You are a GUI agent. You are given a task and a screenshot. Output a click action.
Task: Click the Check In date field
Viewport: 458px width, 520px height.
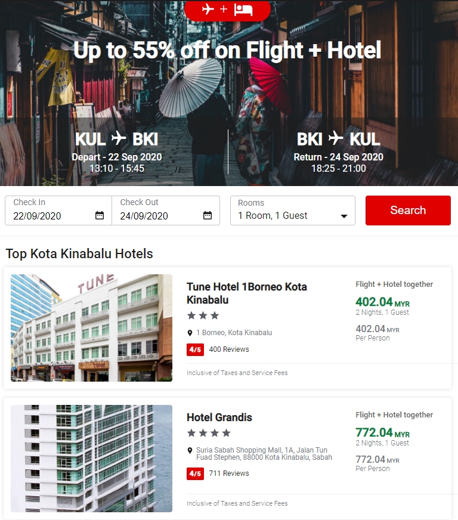pyautogui.click(x=58, y=211)
